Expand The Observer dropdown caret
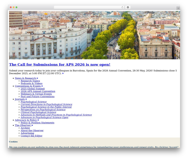This screenshot has height=159, width=188. (x=32, y=126)
